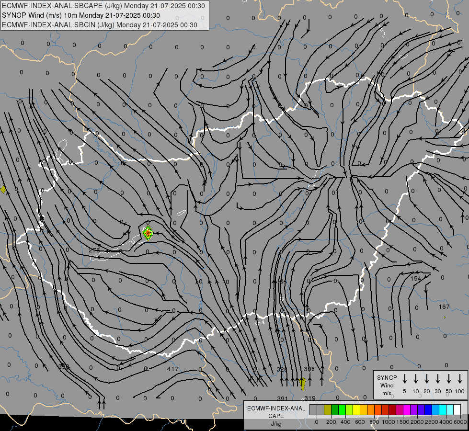Viewport: 469px width, 431px height.
Task: Click the 50 m/s wind arrow in legend
Action: click(449, 379)
